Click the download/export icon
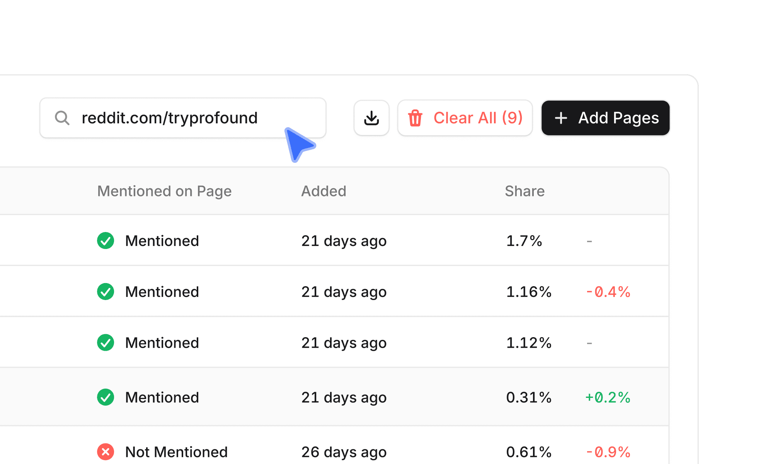This screenshot has height=464, width=773. (x=371, y=118)
